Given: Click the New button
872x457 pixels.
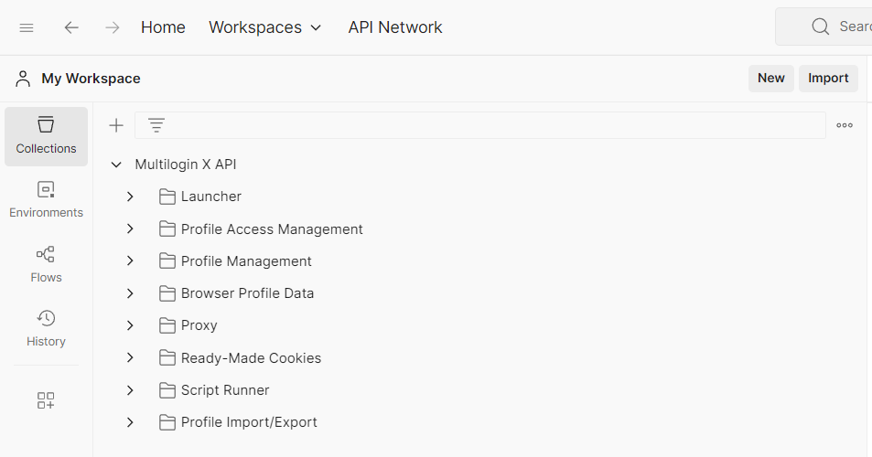Looking at the screenshot, I should (770, 79).
